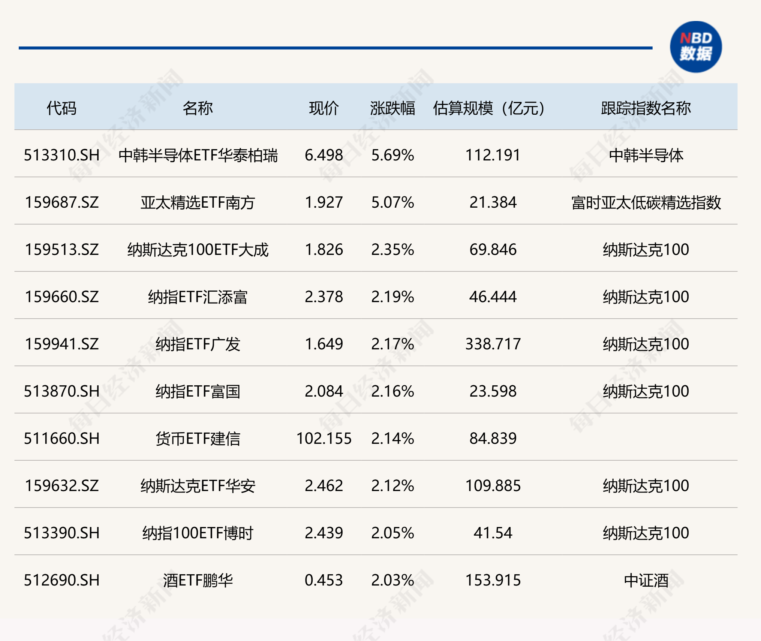Click price 6.498
Image resolution: width=761 pixels, height=641 pixels.
click(324, 155)
